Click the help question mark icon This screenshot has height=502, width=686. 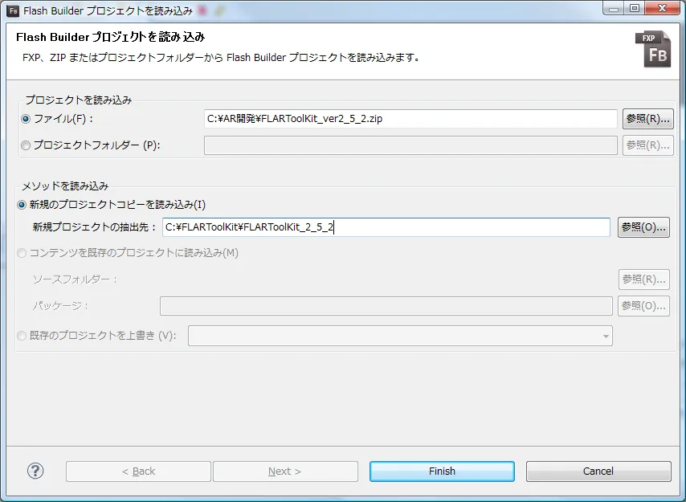35,471
